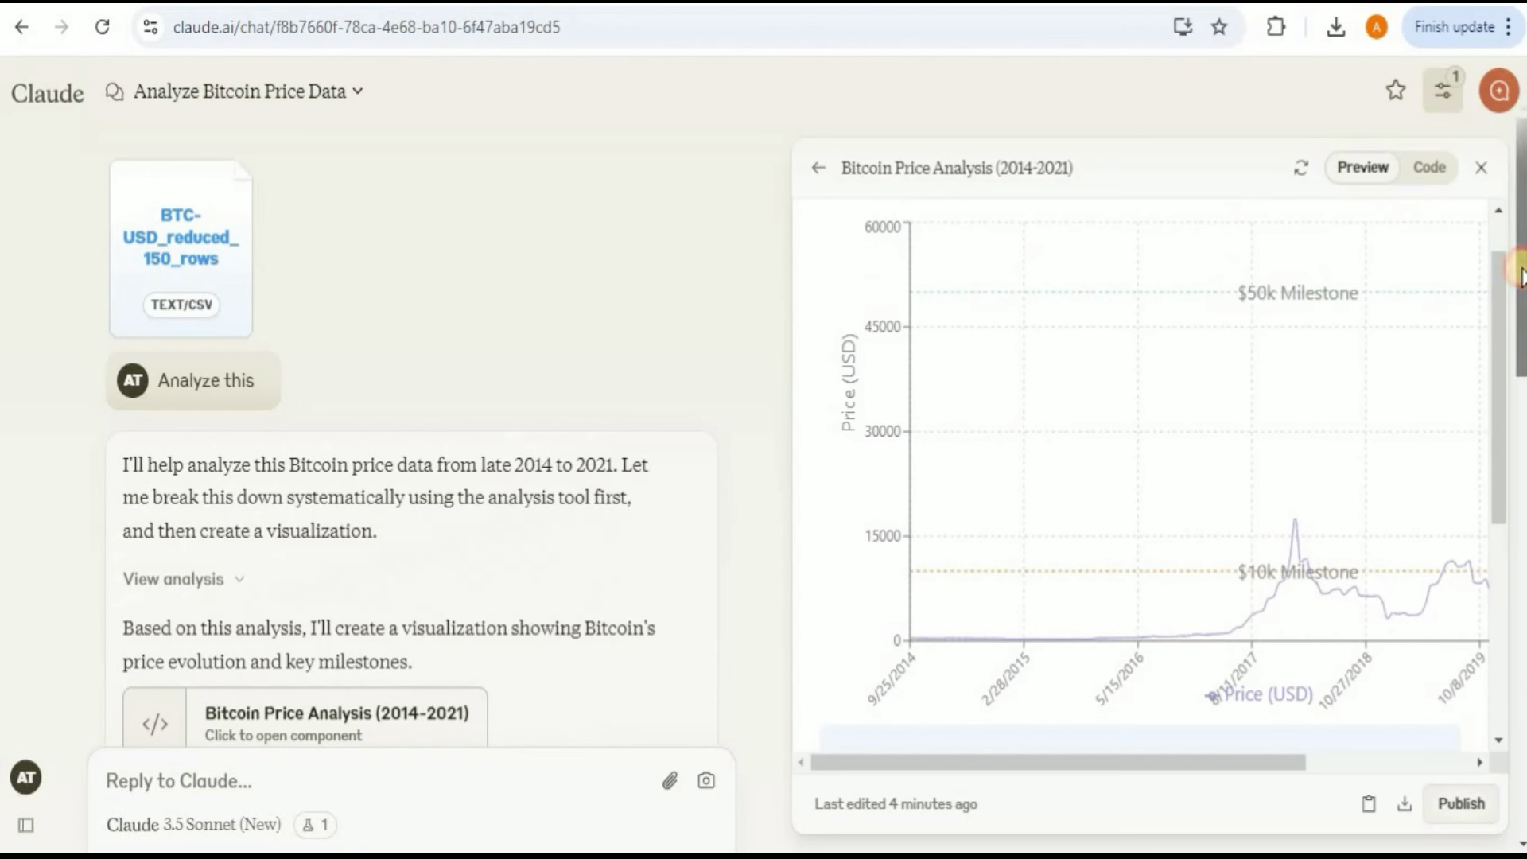Open Bitcoin Price Analysis component card
This screenshot has width=1527, height=859.
tap(305, 718)
